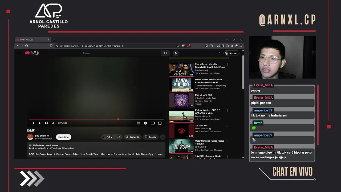The image size is (341, 192).
Task: Open video settings gear
Action: point(145,123)
